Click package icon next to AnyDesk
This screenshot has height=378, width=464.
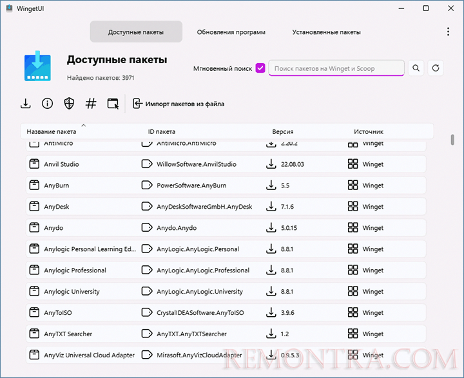coord(34,207)
